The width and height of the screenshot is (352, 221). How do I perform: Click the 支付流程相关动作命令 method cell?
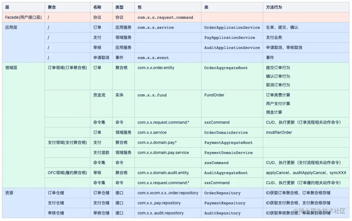[x=306, y=163]
